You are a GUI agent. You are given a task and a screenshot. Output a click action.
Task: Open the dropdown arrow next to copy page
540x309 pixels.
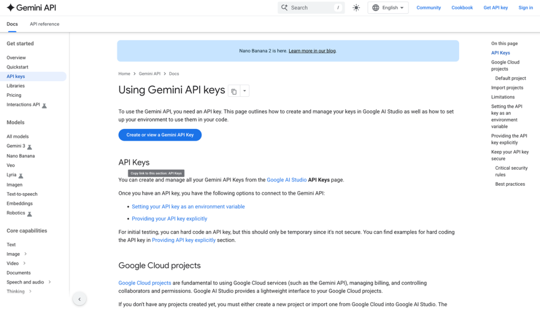244,91
